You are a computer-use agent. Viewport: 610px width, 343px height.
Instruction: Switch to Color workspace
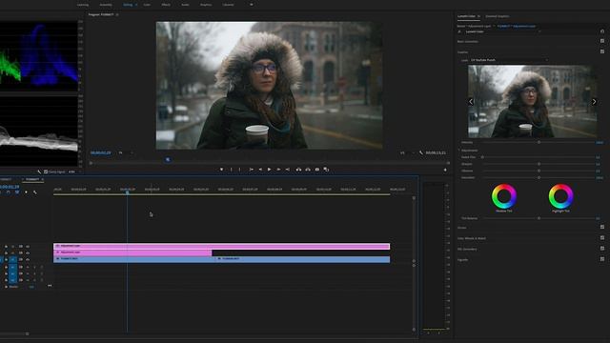click(147, 5)
